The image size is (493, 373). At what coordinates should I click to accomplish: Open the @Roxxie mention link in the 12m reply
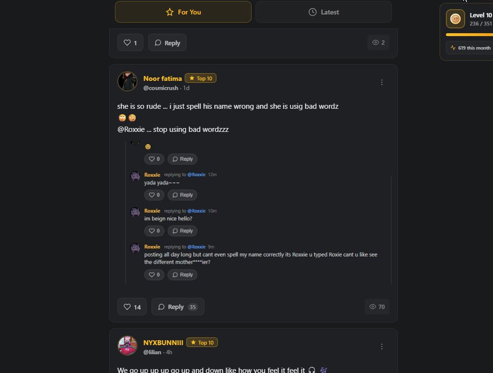pyautogui.click(x=196, y=175)
